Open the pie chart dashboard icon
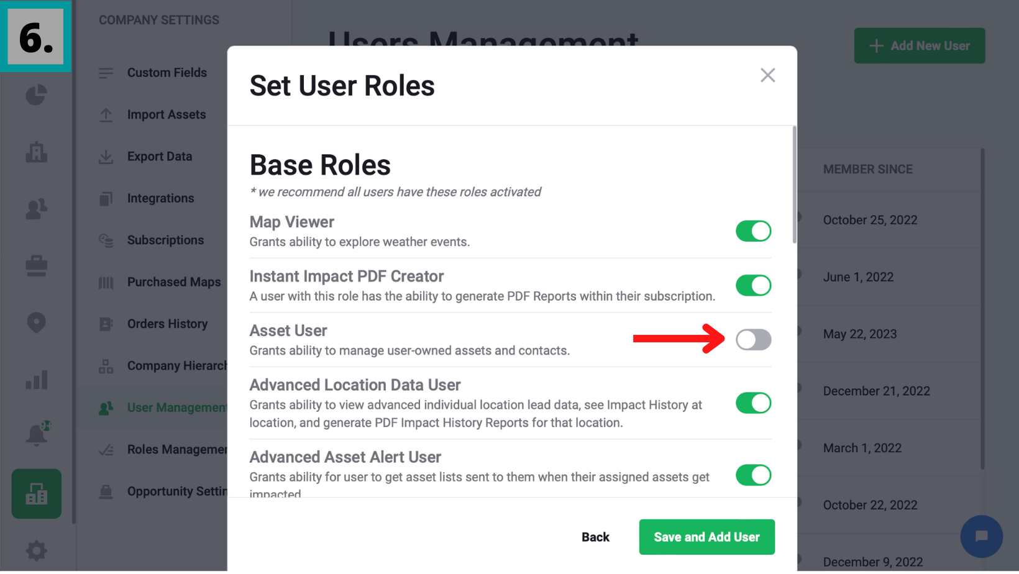Viewport: 1019px width, 574px height. click(x=36, y=96)
